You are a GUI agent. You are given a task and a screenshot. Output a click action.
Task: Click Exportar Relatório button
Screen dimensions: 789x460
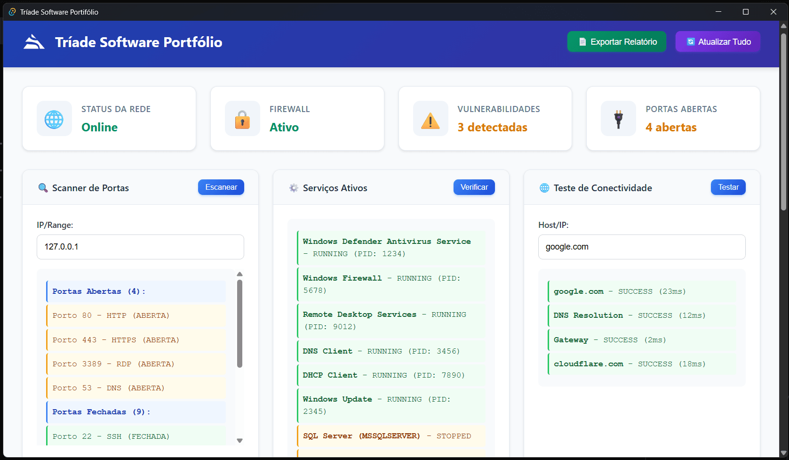(x=616, y=41)
